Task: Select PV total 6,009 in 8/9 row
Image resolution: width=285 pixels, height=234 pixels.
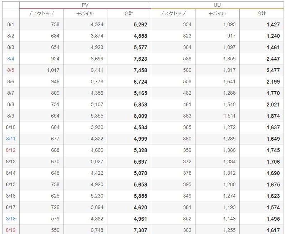Action: click(140, 116)
